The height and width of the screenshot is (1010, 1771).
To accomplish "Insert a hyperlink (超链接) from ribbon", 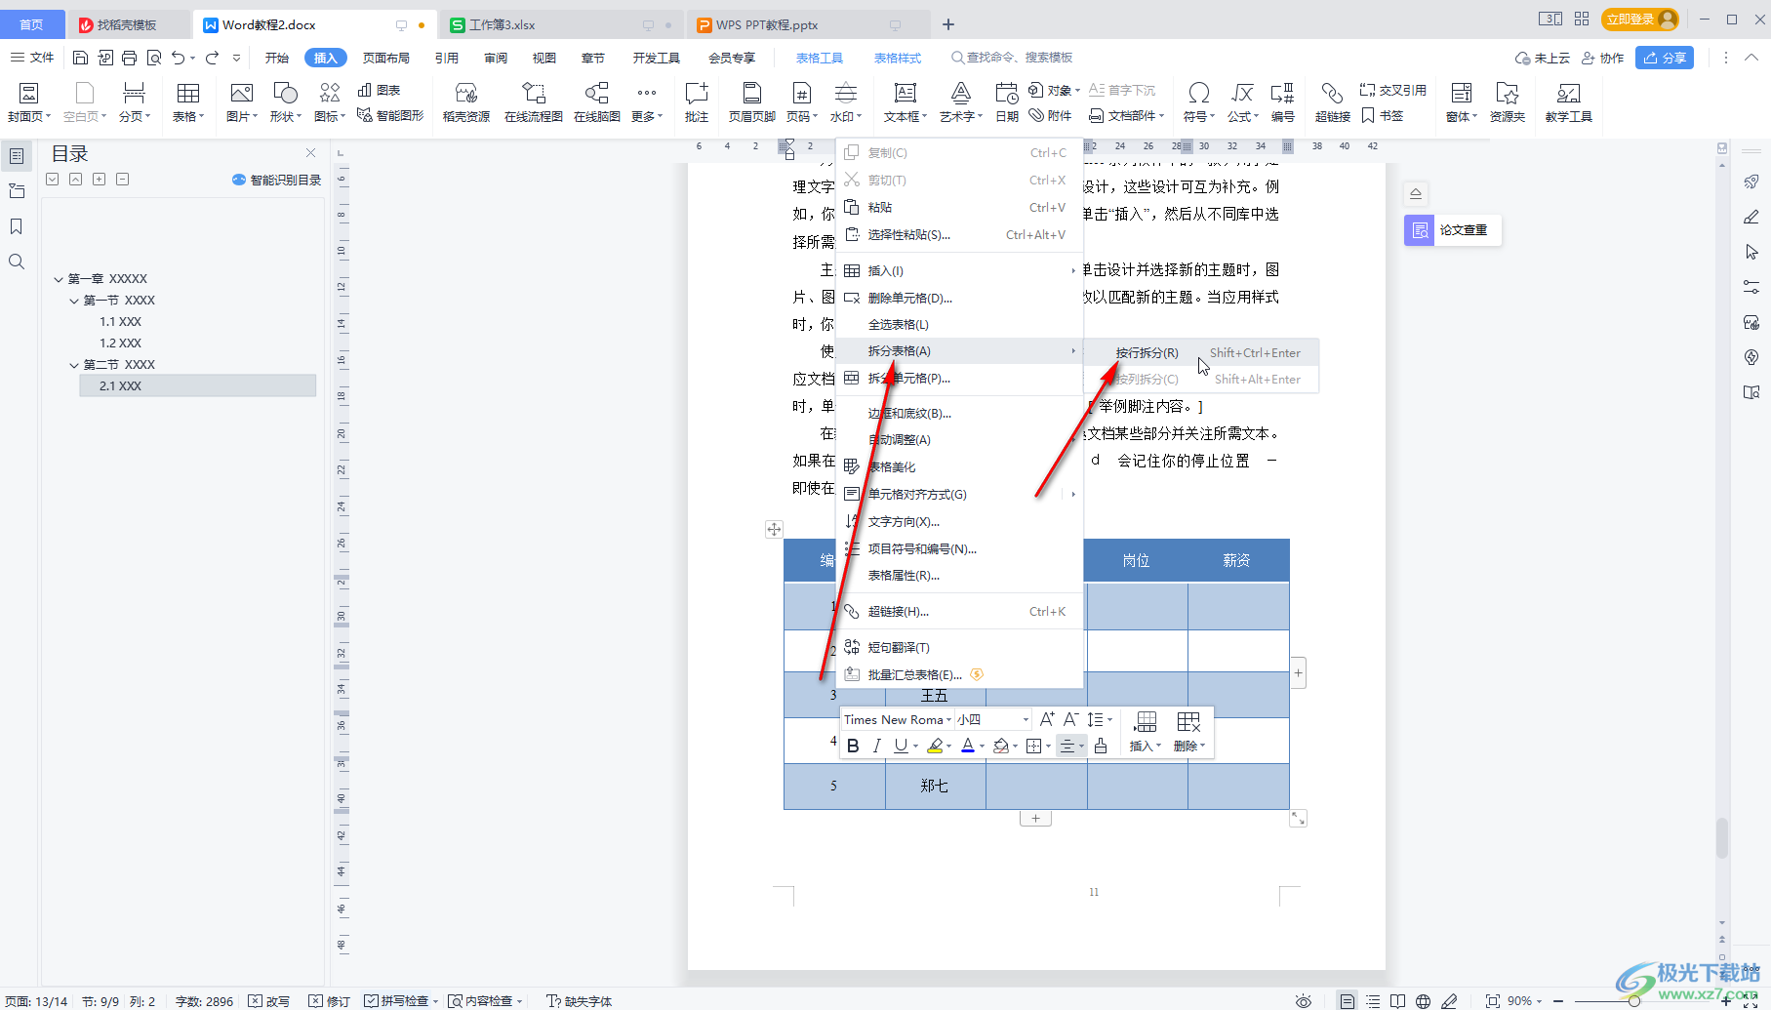I will click(1332, 102).
